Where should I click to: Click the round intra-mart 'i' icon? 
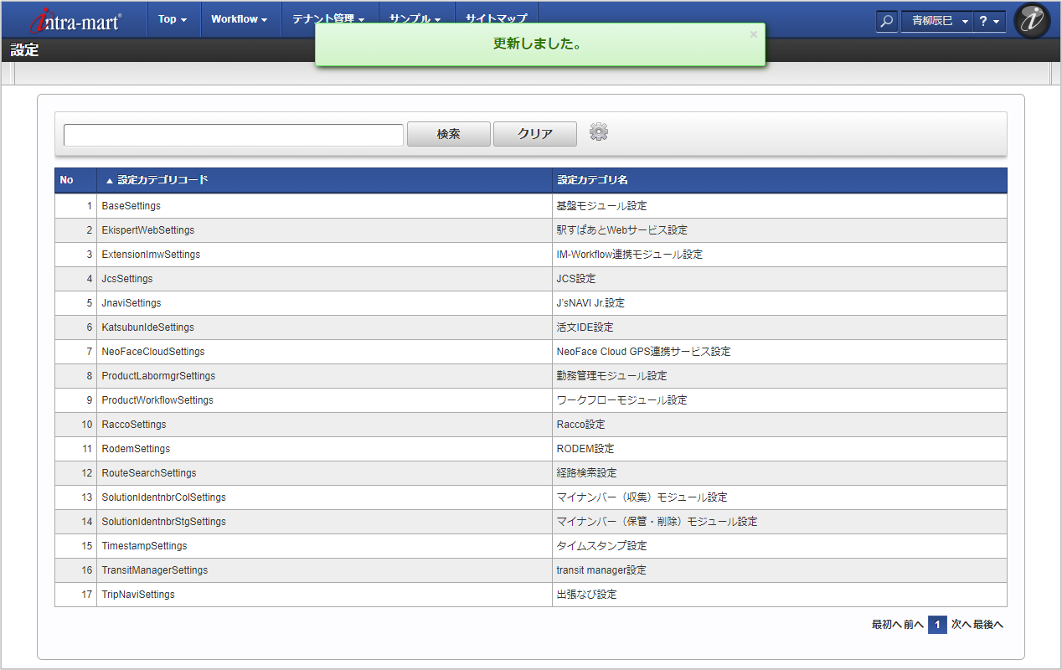click(1032, 20)
